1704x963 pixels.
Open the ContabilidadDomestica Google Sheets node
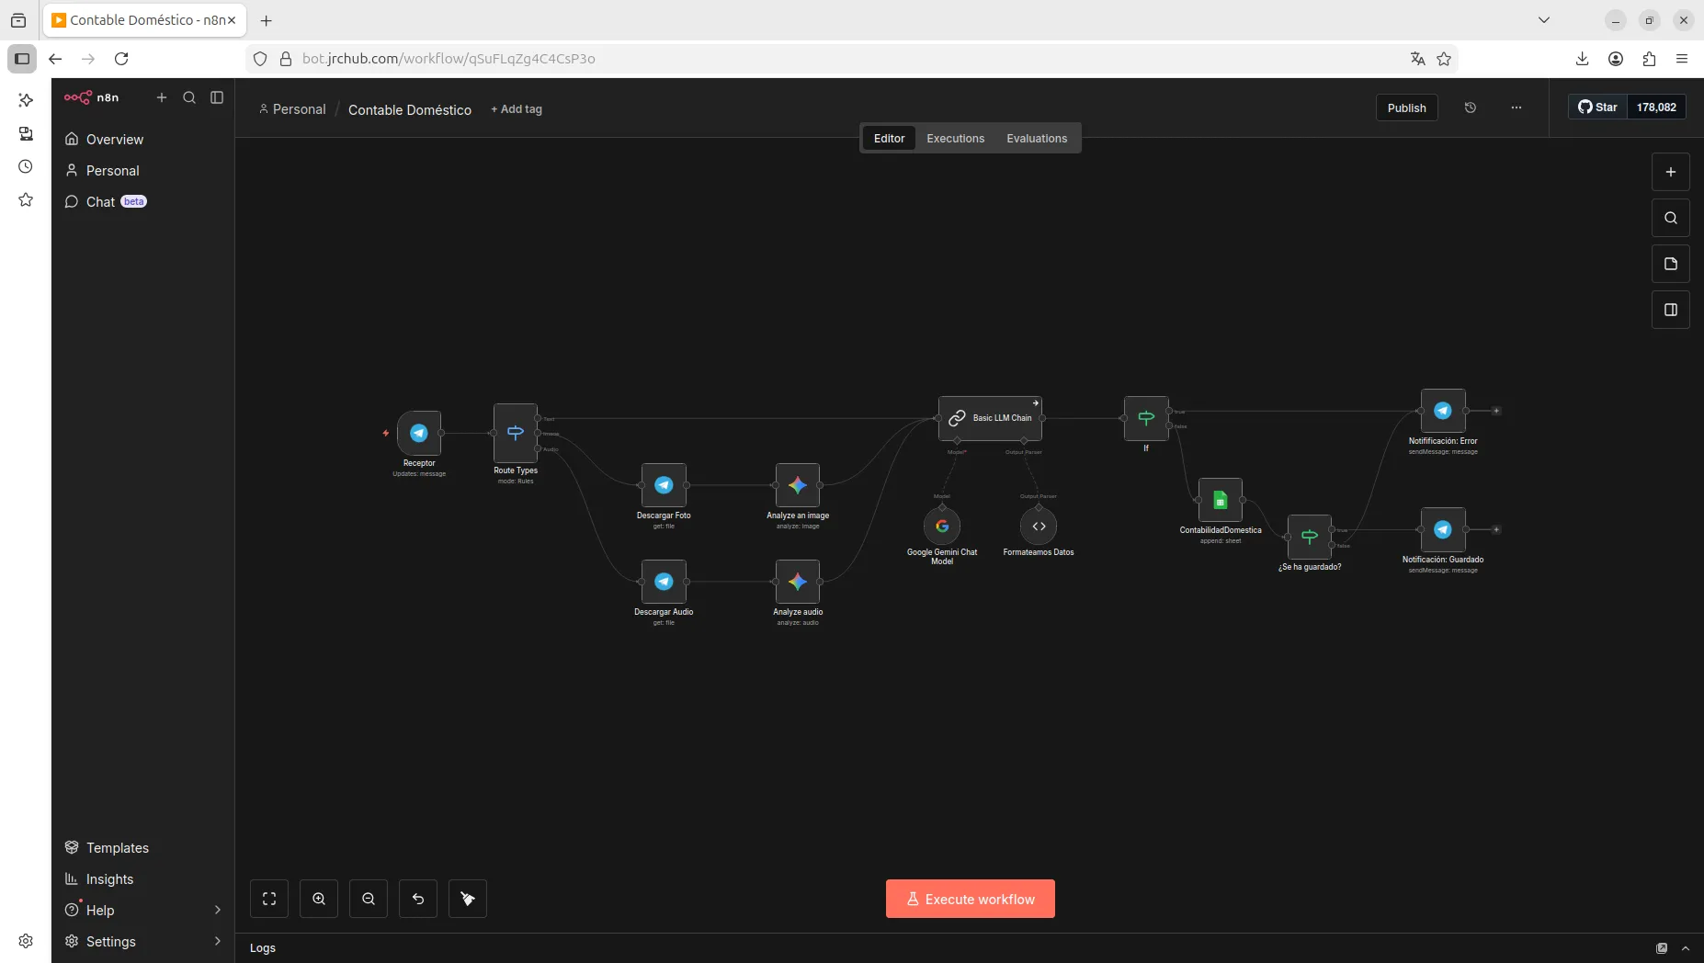1221,500
